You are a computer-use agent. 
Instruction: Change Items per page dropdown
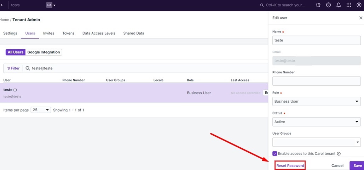pyautogui.click(x=41, y=110)
